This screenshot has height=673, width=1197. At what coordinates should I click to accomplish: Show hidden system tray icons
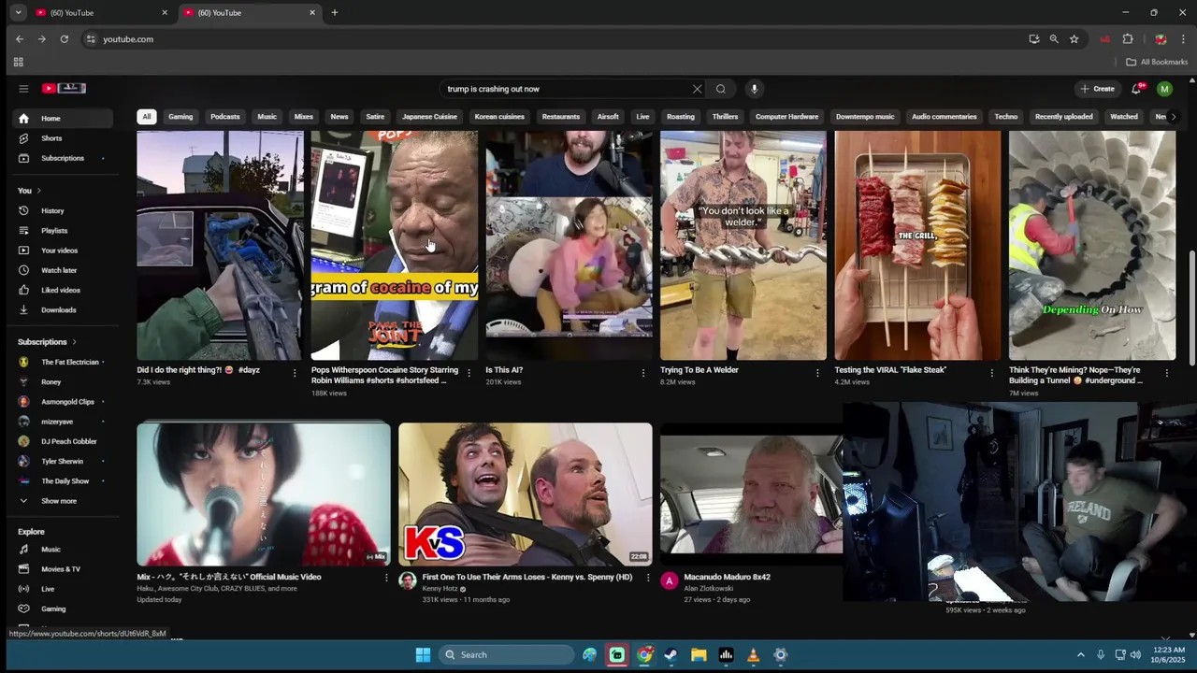(x=1080, y=654)
